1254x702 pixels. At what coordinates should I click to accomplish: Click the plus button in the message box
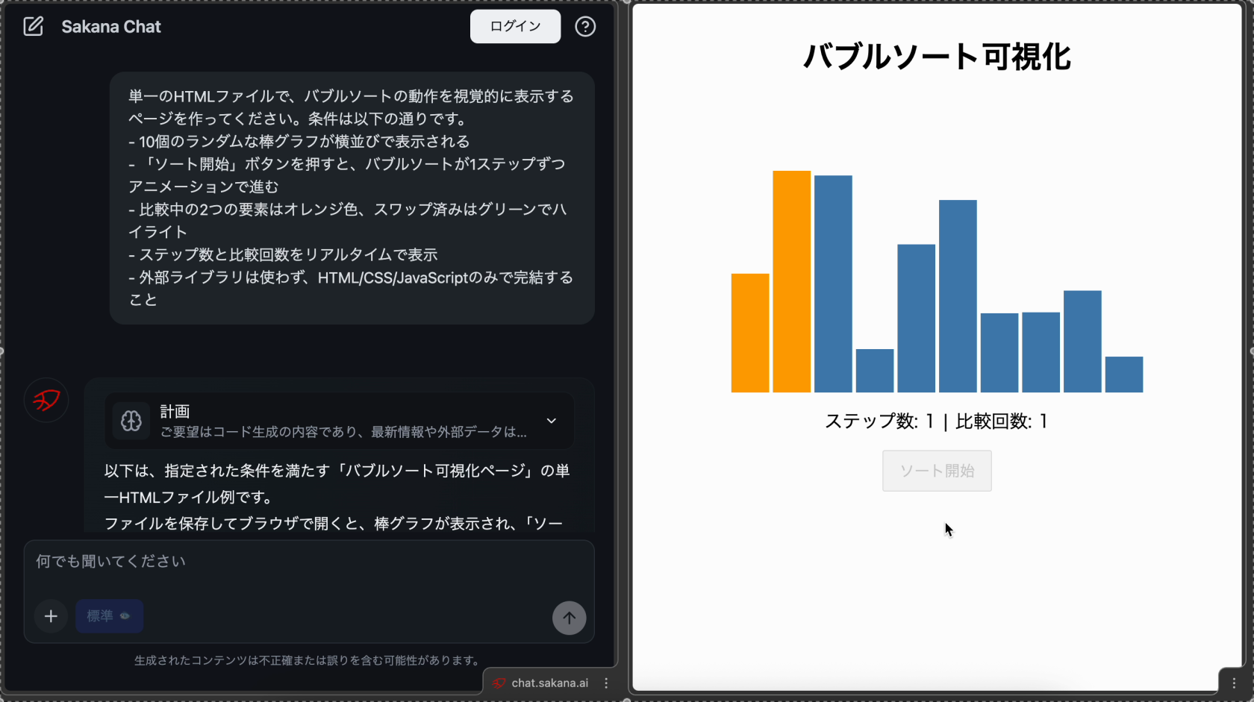(x=50, y=616)
